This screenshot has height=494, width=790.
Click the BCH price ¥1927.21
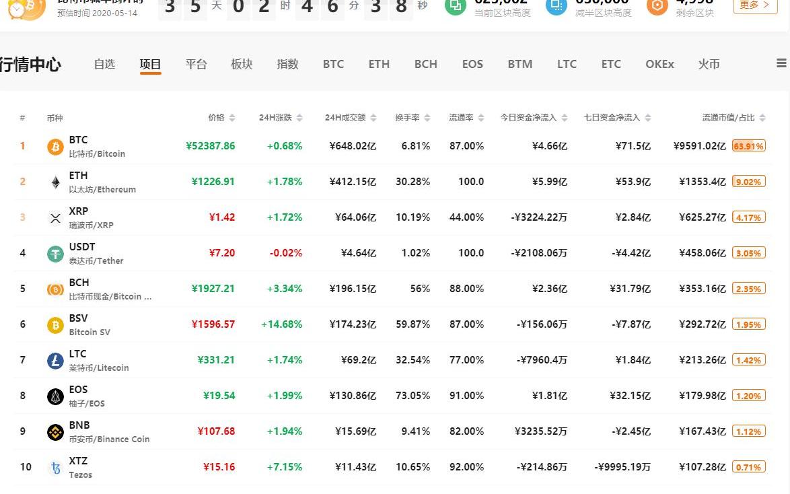[213, 289]
